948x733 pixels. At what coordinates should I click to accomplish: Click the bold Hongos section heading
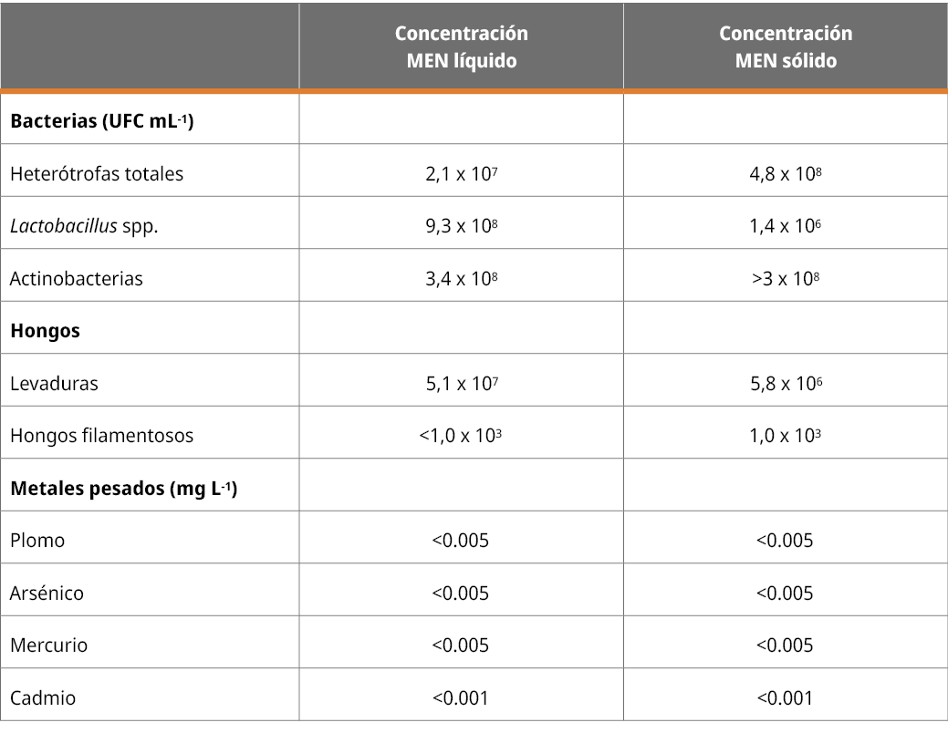point(45,331)
